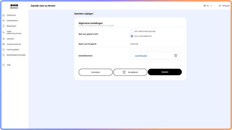Click the Geluiden wijzigen heading
The image size is (232, 130).
[x=84, y=14]
